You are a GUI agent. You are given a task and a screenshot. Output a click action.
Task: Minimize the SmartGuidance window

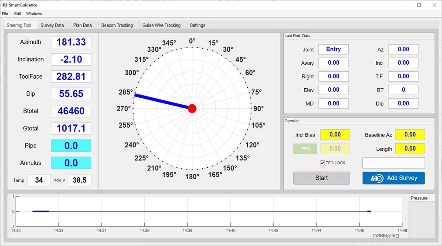(x=404, y=5)
